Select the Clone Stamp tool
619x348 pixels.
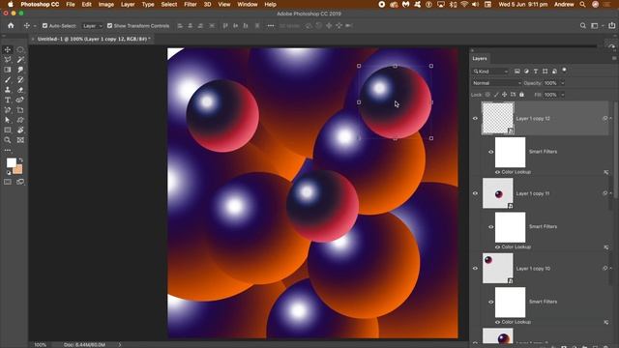(x=8, y=90)
